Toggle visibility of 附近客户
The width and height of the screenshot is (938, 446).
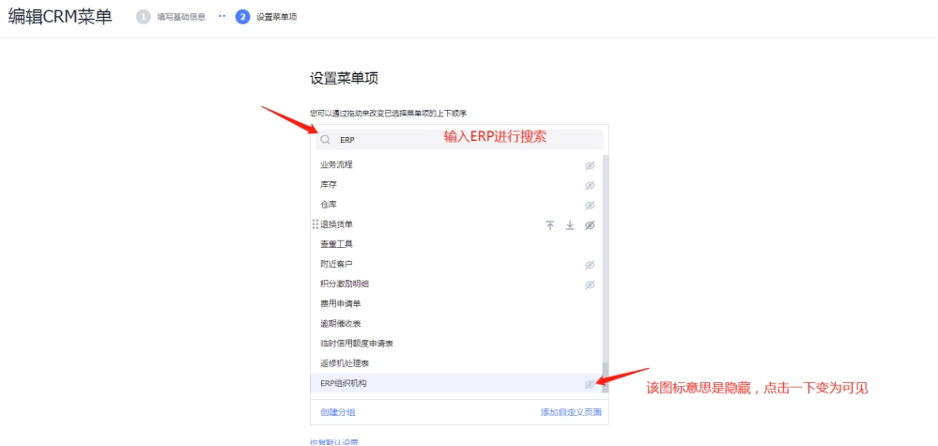[590, 265]
